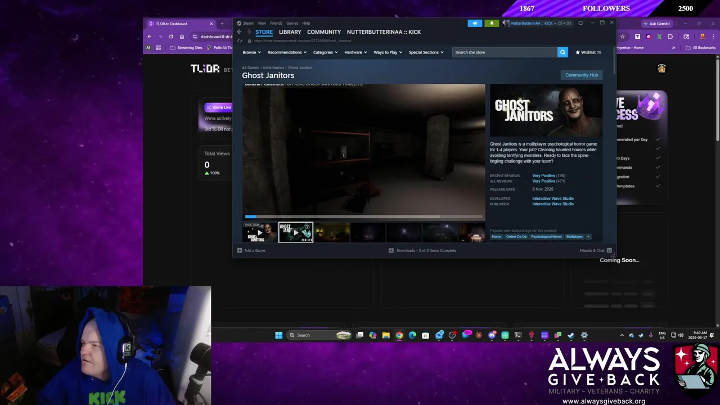Viewport: 720px width, 405px height.
Task: Expand more tags plus button
Action: click(588, 237)
